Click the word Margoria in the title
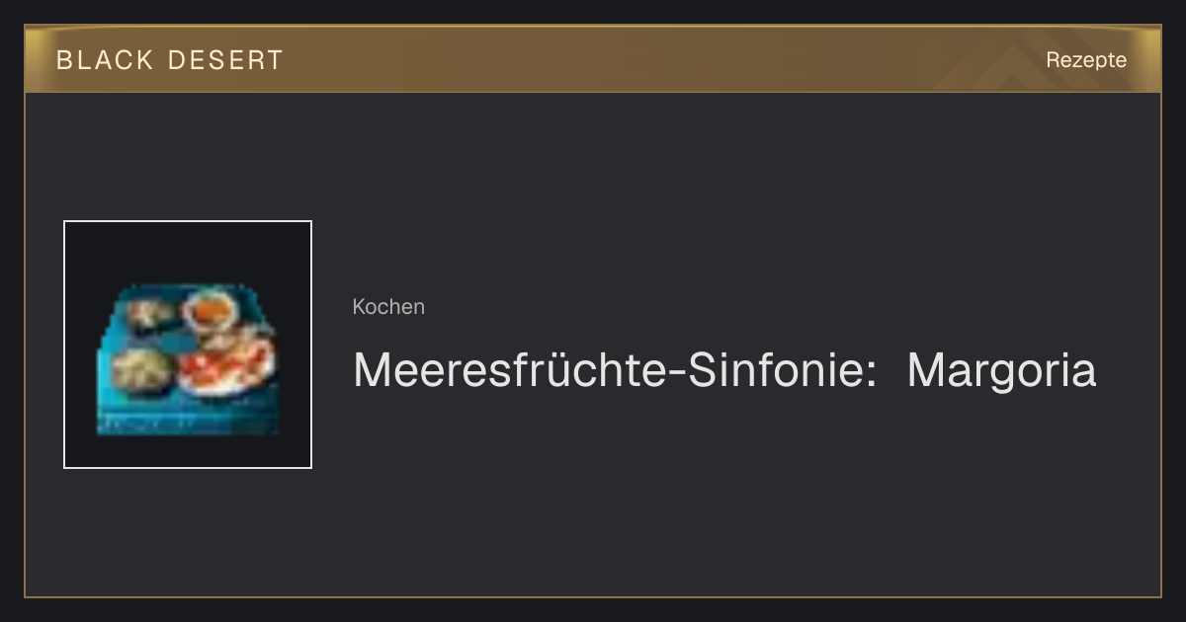 click(x=1001, y=371)
